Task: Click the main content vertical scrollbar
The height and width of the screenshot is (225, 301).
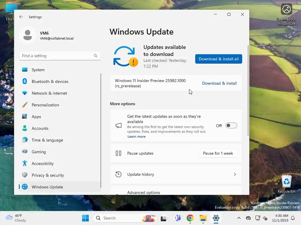Action: tap(248, 91)
